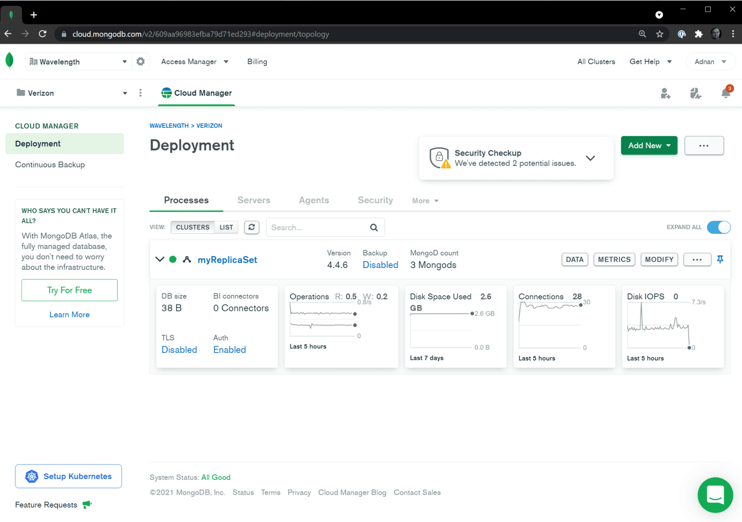Viewport: 742px width, 522px height.
Task: Open the Connections chart card
Action: [564, 326]
